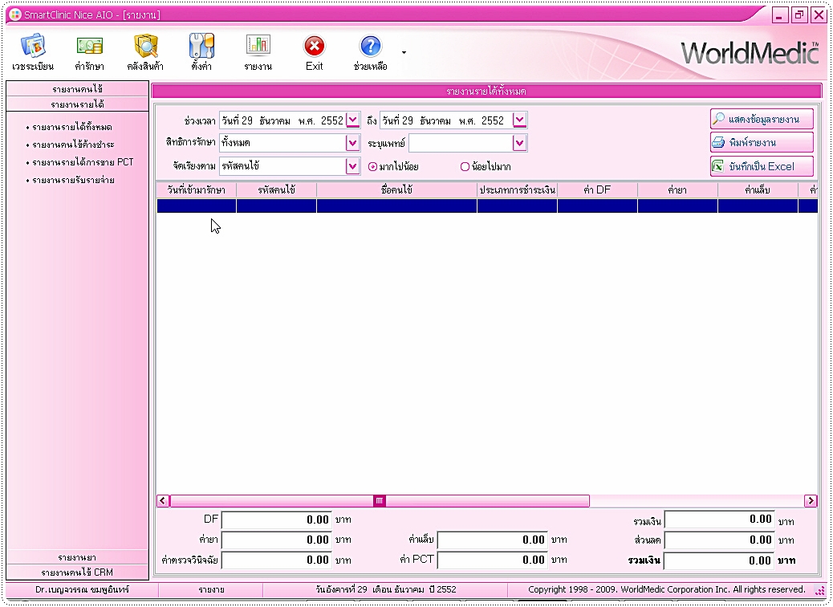This screenshot has width=833, height=607.
Task: Switch to the รายงานคนไข้ sidebar section
Action: coord(78,89)
